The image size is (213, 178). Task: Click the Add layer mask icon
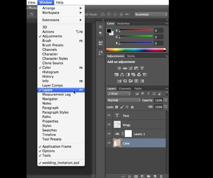click(x=136, y=176)
